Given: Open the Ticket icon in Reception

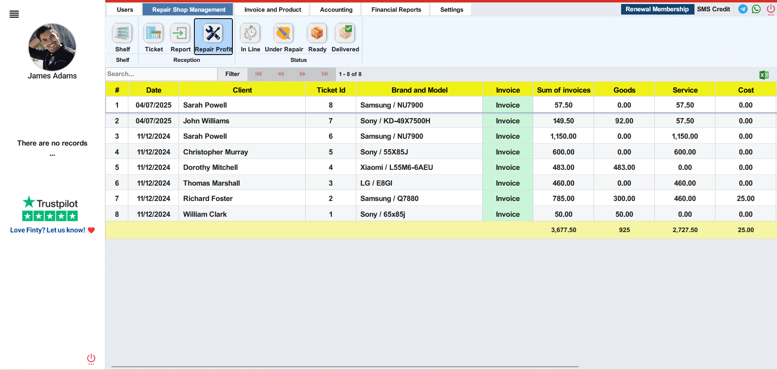Looking at the screenshot, I should tap(154, 38).
